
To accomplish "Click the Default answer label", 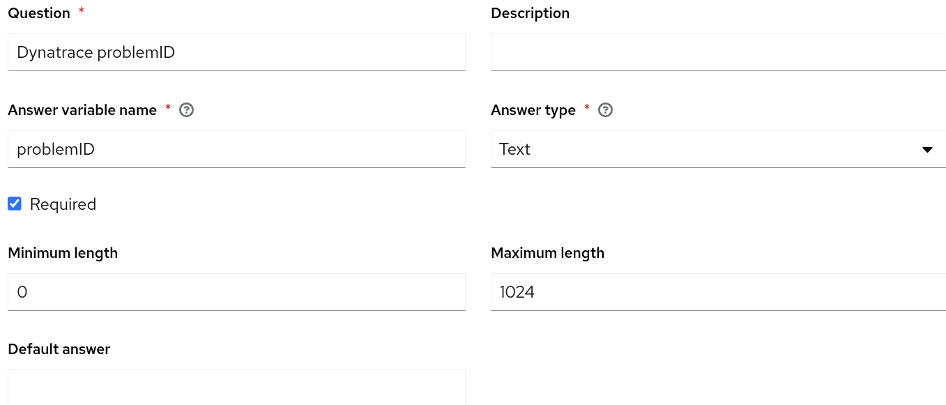I will click(x=59, y=349).
